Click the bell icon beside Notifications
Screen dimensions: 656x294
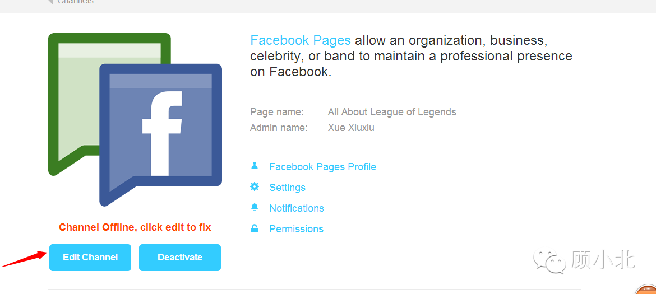click(255, 207)
